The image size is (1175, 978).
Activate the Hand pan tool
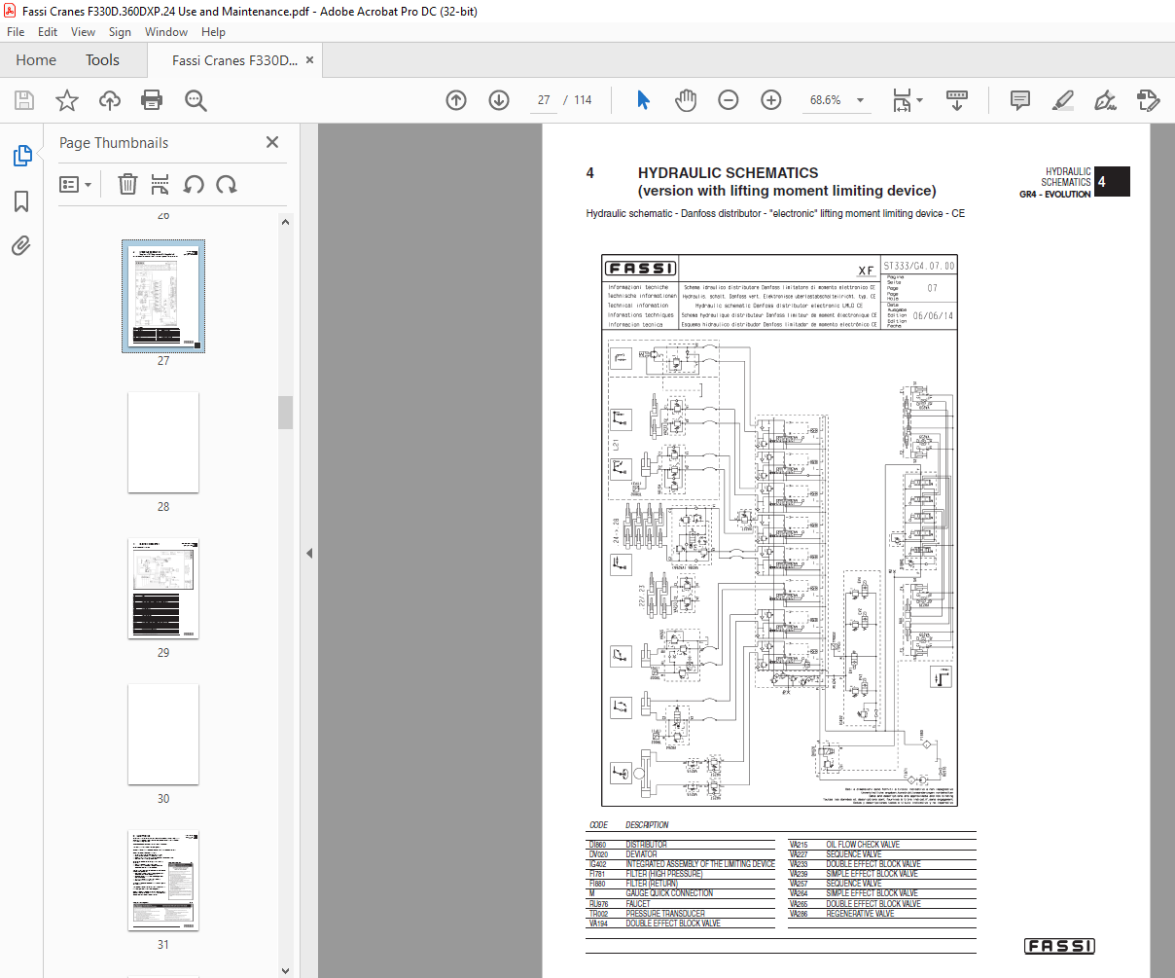(686, 100)
